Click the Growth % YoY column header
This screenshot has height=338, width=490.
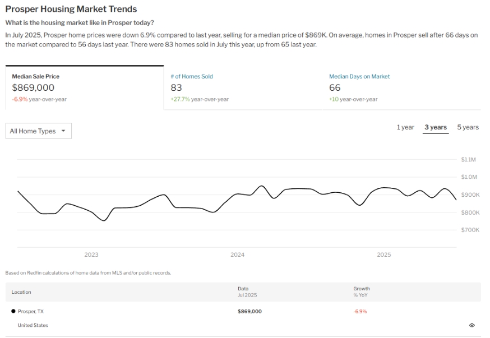click(361, 291)
